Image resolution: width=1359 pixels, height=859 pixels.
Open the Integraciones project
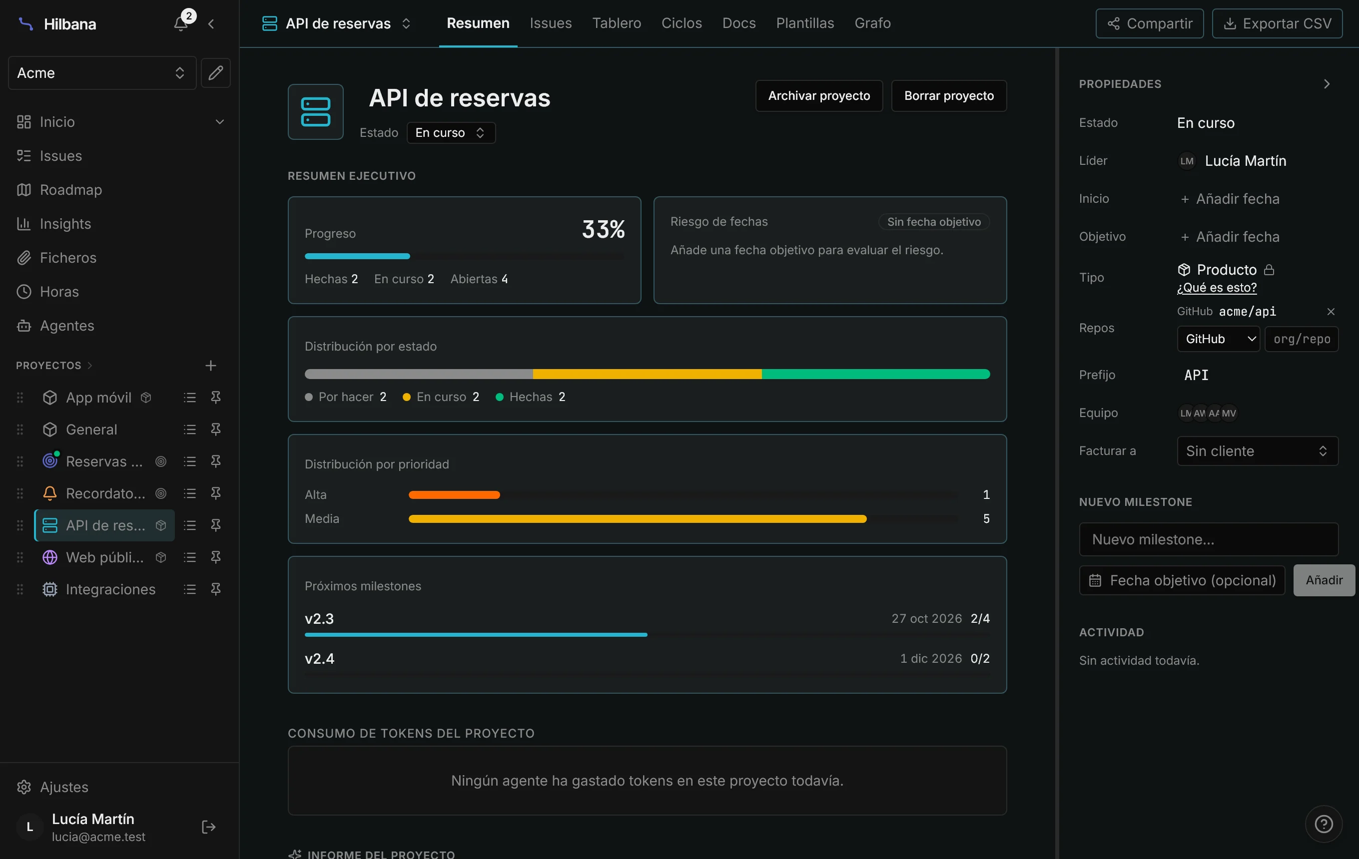click(x=110, y=589)
